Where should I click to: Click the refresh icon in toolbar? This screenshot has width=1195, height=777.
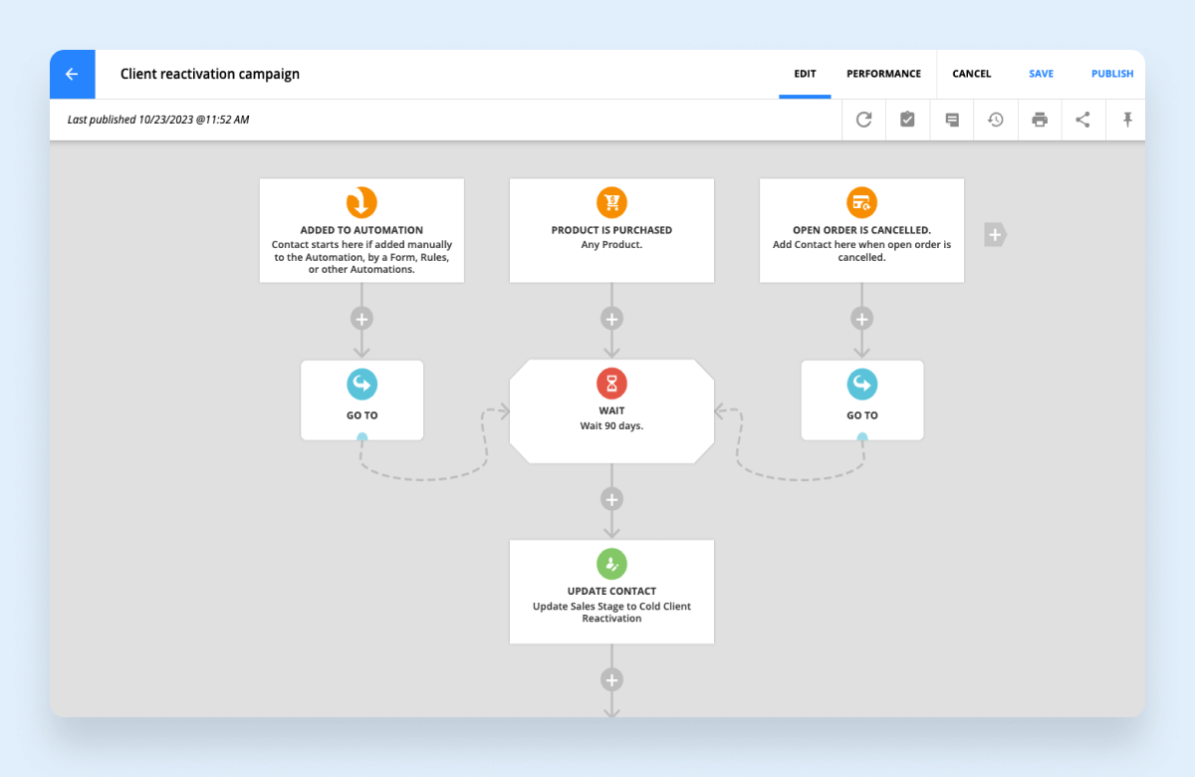[x=863, y=120]
